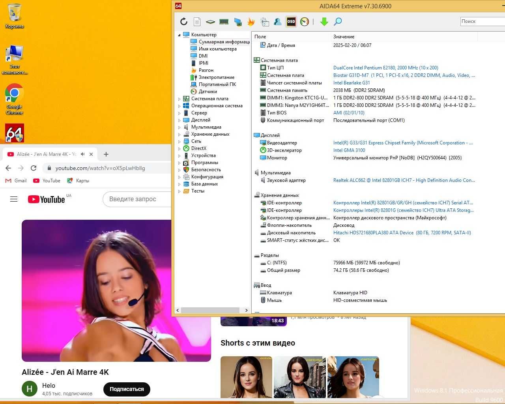Screen dimensions: 505x404
Task: Focus the YouTube search box
Action: (x=137, y=199)
